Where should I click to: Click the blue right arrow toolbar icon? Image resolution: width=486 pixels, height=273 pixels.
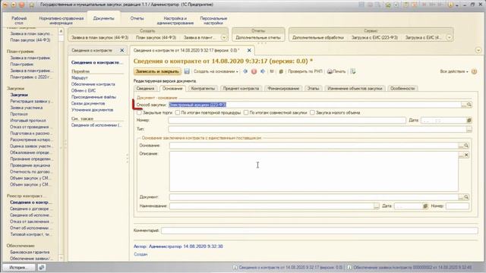click(263, 71)
